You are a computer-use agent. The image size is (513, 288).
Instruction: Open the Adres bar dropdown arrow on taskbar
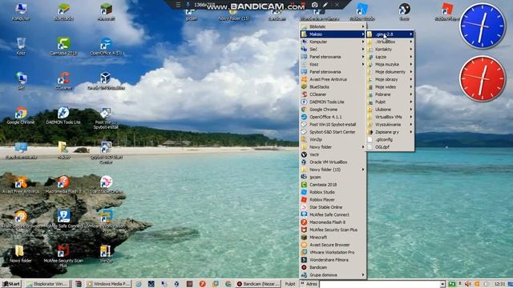tap(442, 284)
